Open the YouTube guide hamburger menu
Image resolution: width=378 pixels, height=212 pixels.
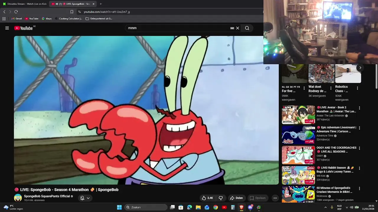[7, 28]
